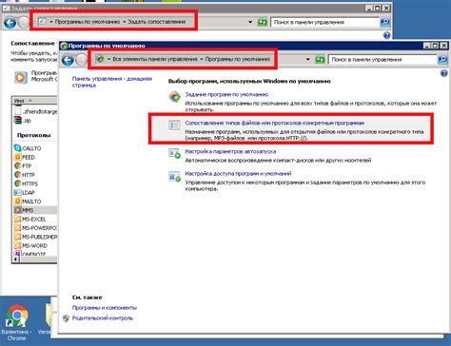Expand address history dropdown in Set Associations window
Image resolution: width=451 pixels, height=346 pixels.
pos(250,22)
